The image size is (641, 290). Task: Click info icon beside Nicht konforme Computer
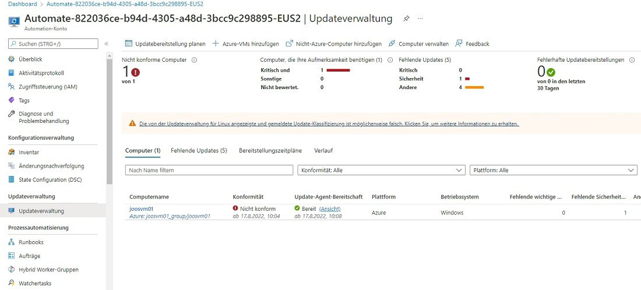point(194,59)
